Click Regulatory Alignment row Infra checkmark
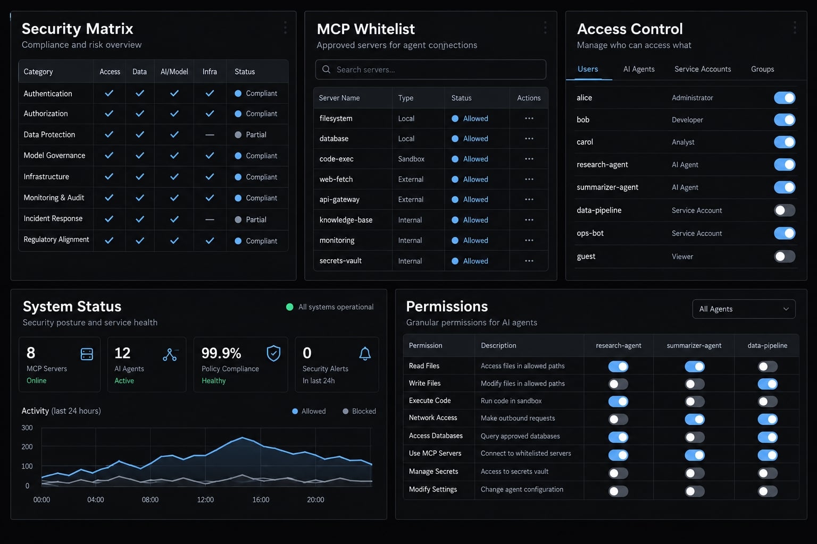This screenshot has height=544, width=817. pyautogui.click(x=210, y=241)
